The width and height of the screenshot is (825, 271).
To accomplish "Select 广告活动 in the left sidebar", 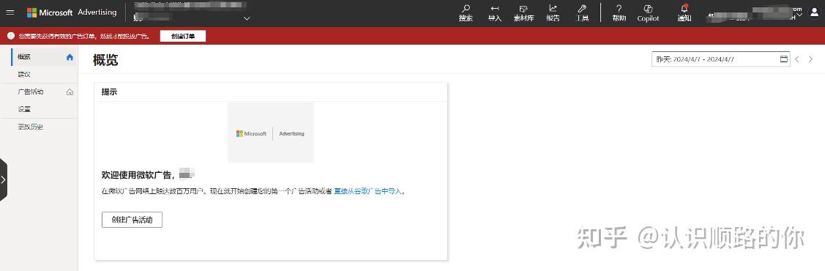I will coord(30,92).
